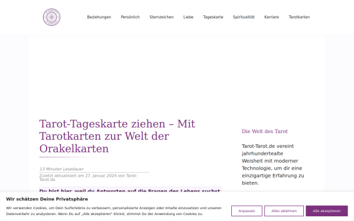Open the Beziehungen menu item
This screenshot has height=221, width=354.
click(99, 17)
